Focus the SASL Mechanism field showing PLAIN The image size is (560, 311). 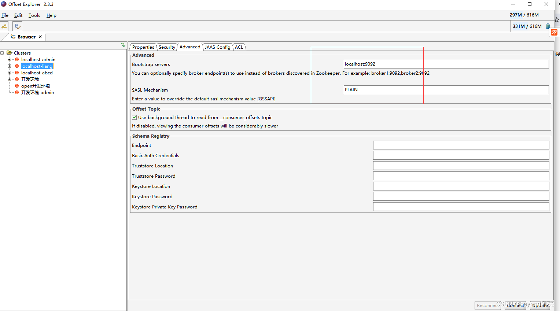(x=446, y=89)
